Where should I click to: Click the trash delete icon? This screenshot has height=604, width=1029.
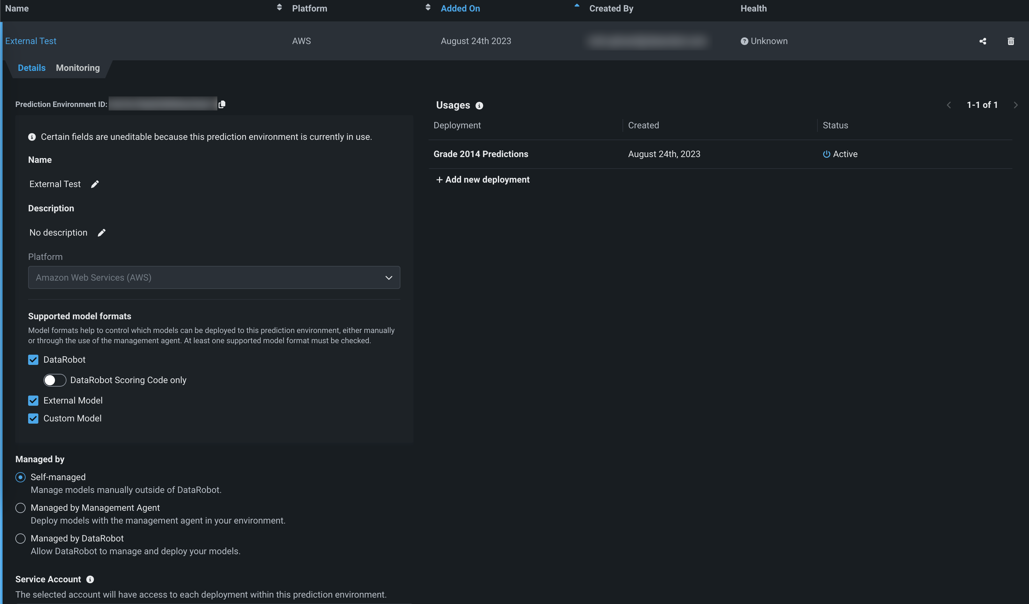(1010, 41)
